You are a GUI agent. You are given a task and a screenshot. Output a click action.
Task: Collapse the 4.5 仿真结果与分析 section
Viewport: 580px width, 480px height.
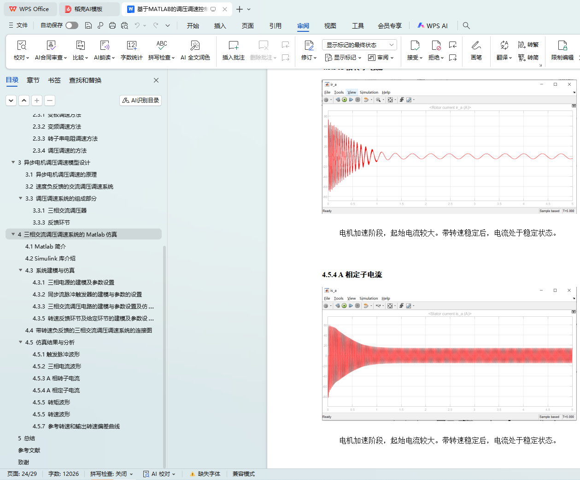coord(20,342)
